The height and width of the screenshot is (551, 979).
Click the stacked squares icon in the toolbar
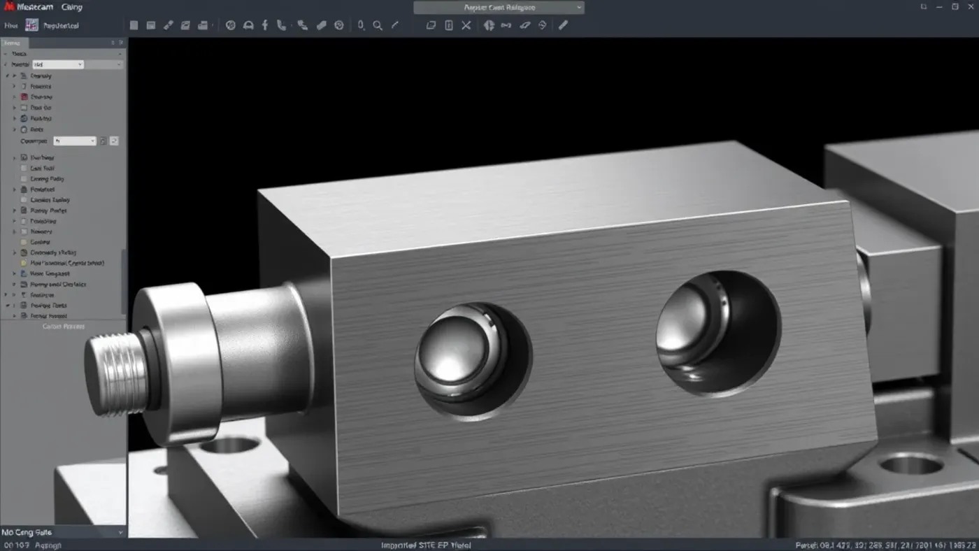pyautogui.click(x=431, y=25)
